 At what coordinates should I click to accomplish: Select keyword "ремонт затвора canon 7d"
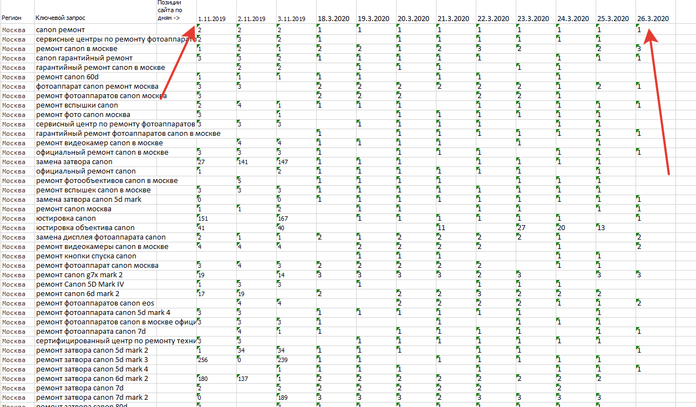click(79, 388)
